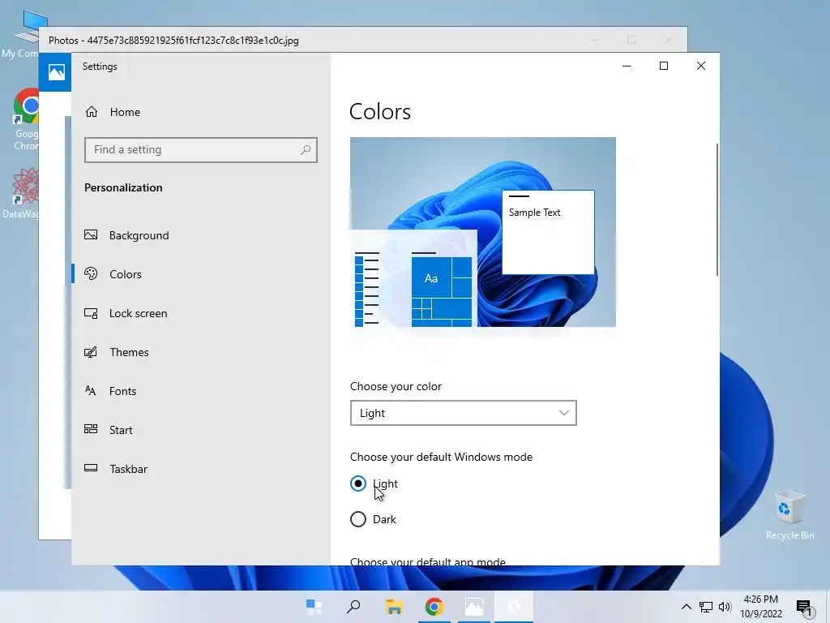Open network status tray icon
The width and height of the screenshot is (830, 623).
click(706, 607)
